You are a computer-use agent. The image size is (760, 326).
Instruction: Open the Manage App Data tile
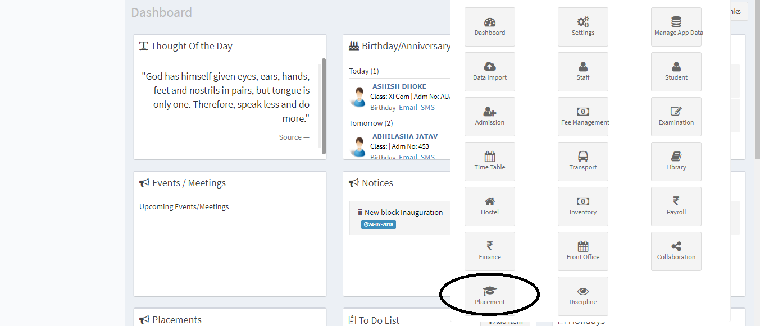click(x=676, y=27)
